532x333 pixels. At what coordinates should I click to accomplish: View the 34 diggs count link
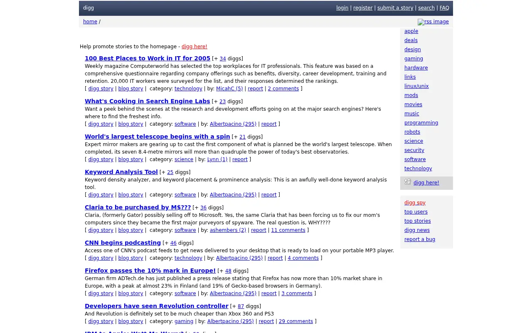pos(223,59)
